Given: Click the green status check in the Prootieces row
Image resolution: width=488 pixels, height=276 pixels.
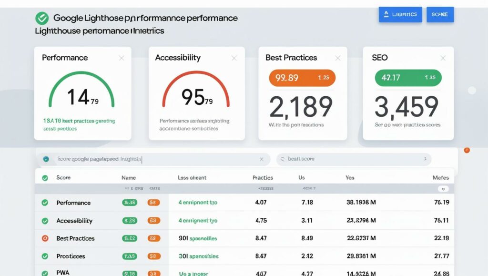Looking at the screenshot, I should [x=45, y=256].
